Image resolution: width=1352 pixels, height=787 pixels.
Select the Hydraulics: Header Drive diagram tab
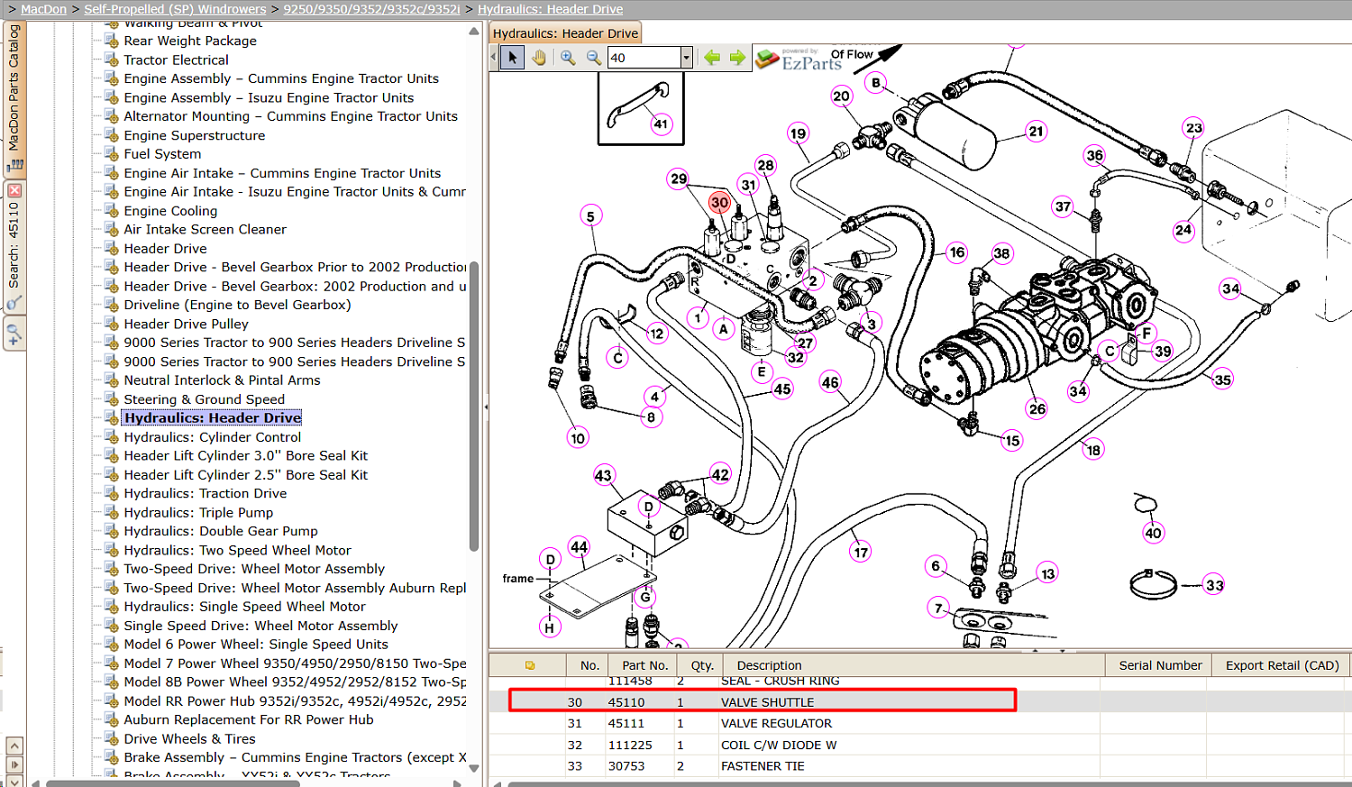pyautogui.click(x=565, y=33)
